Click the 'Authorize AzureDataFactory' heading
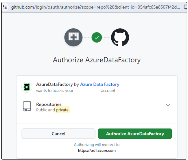The image size is (188, 160). coord(97,60)
